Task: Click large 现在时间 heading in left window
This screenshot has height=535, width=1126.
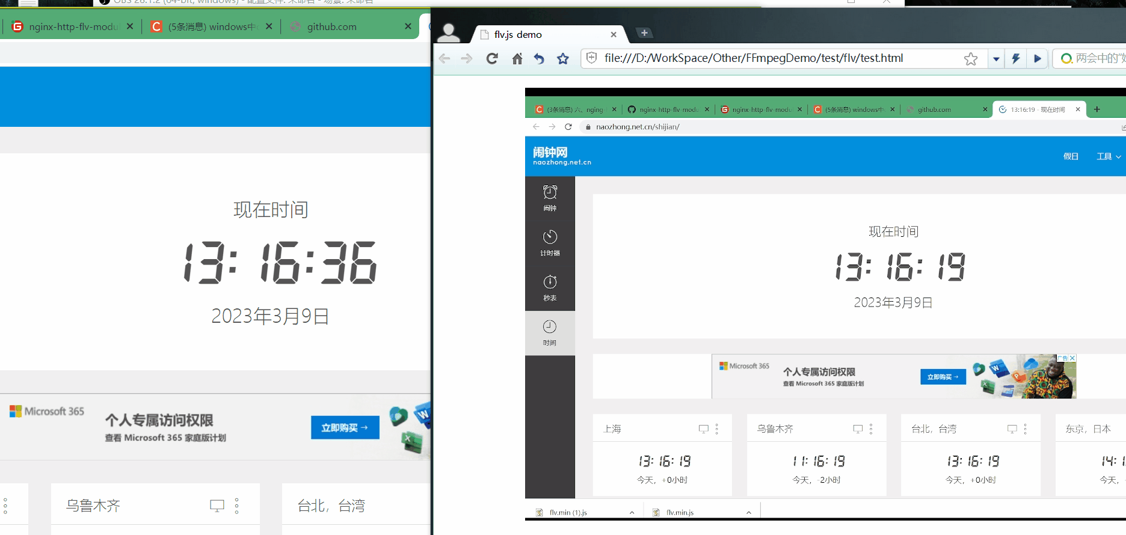Action: 271,210
